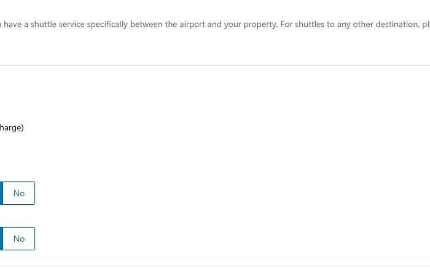Click the word 'For' beginning second sentence
430x270 pixels.
(286, 25)
